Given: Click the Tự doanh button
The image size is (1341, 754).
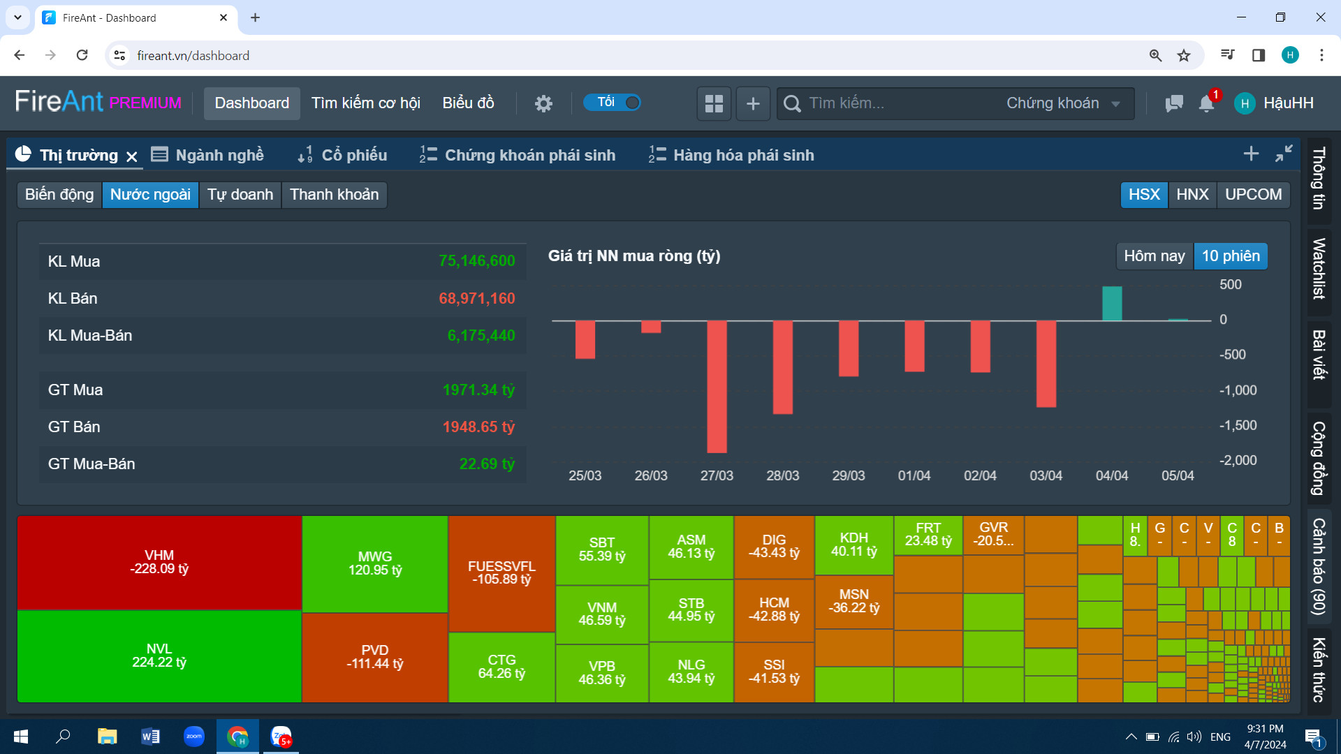Looking at the screenshot, I should [x=240, y=195].
